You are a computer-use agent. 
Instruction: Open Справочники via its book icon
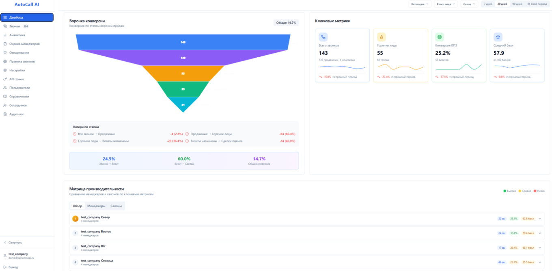[5, 97]
